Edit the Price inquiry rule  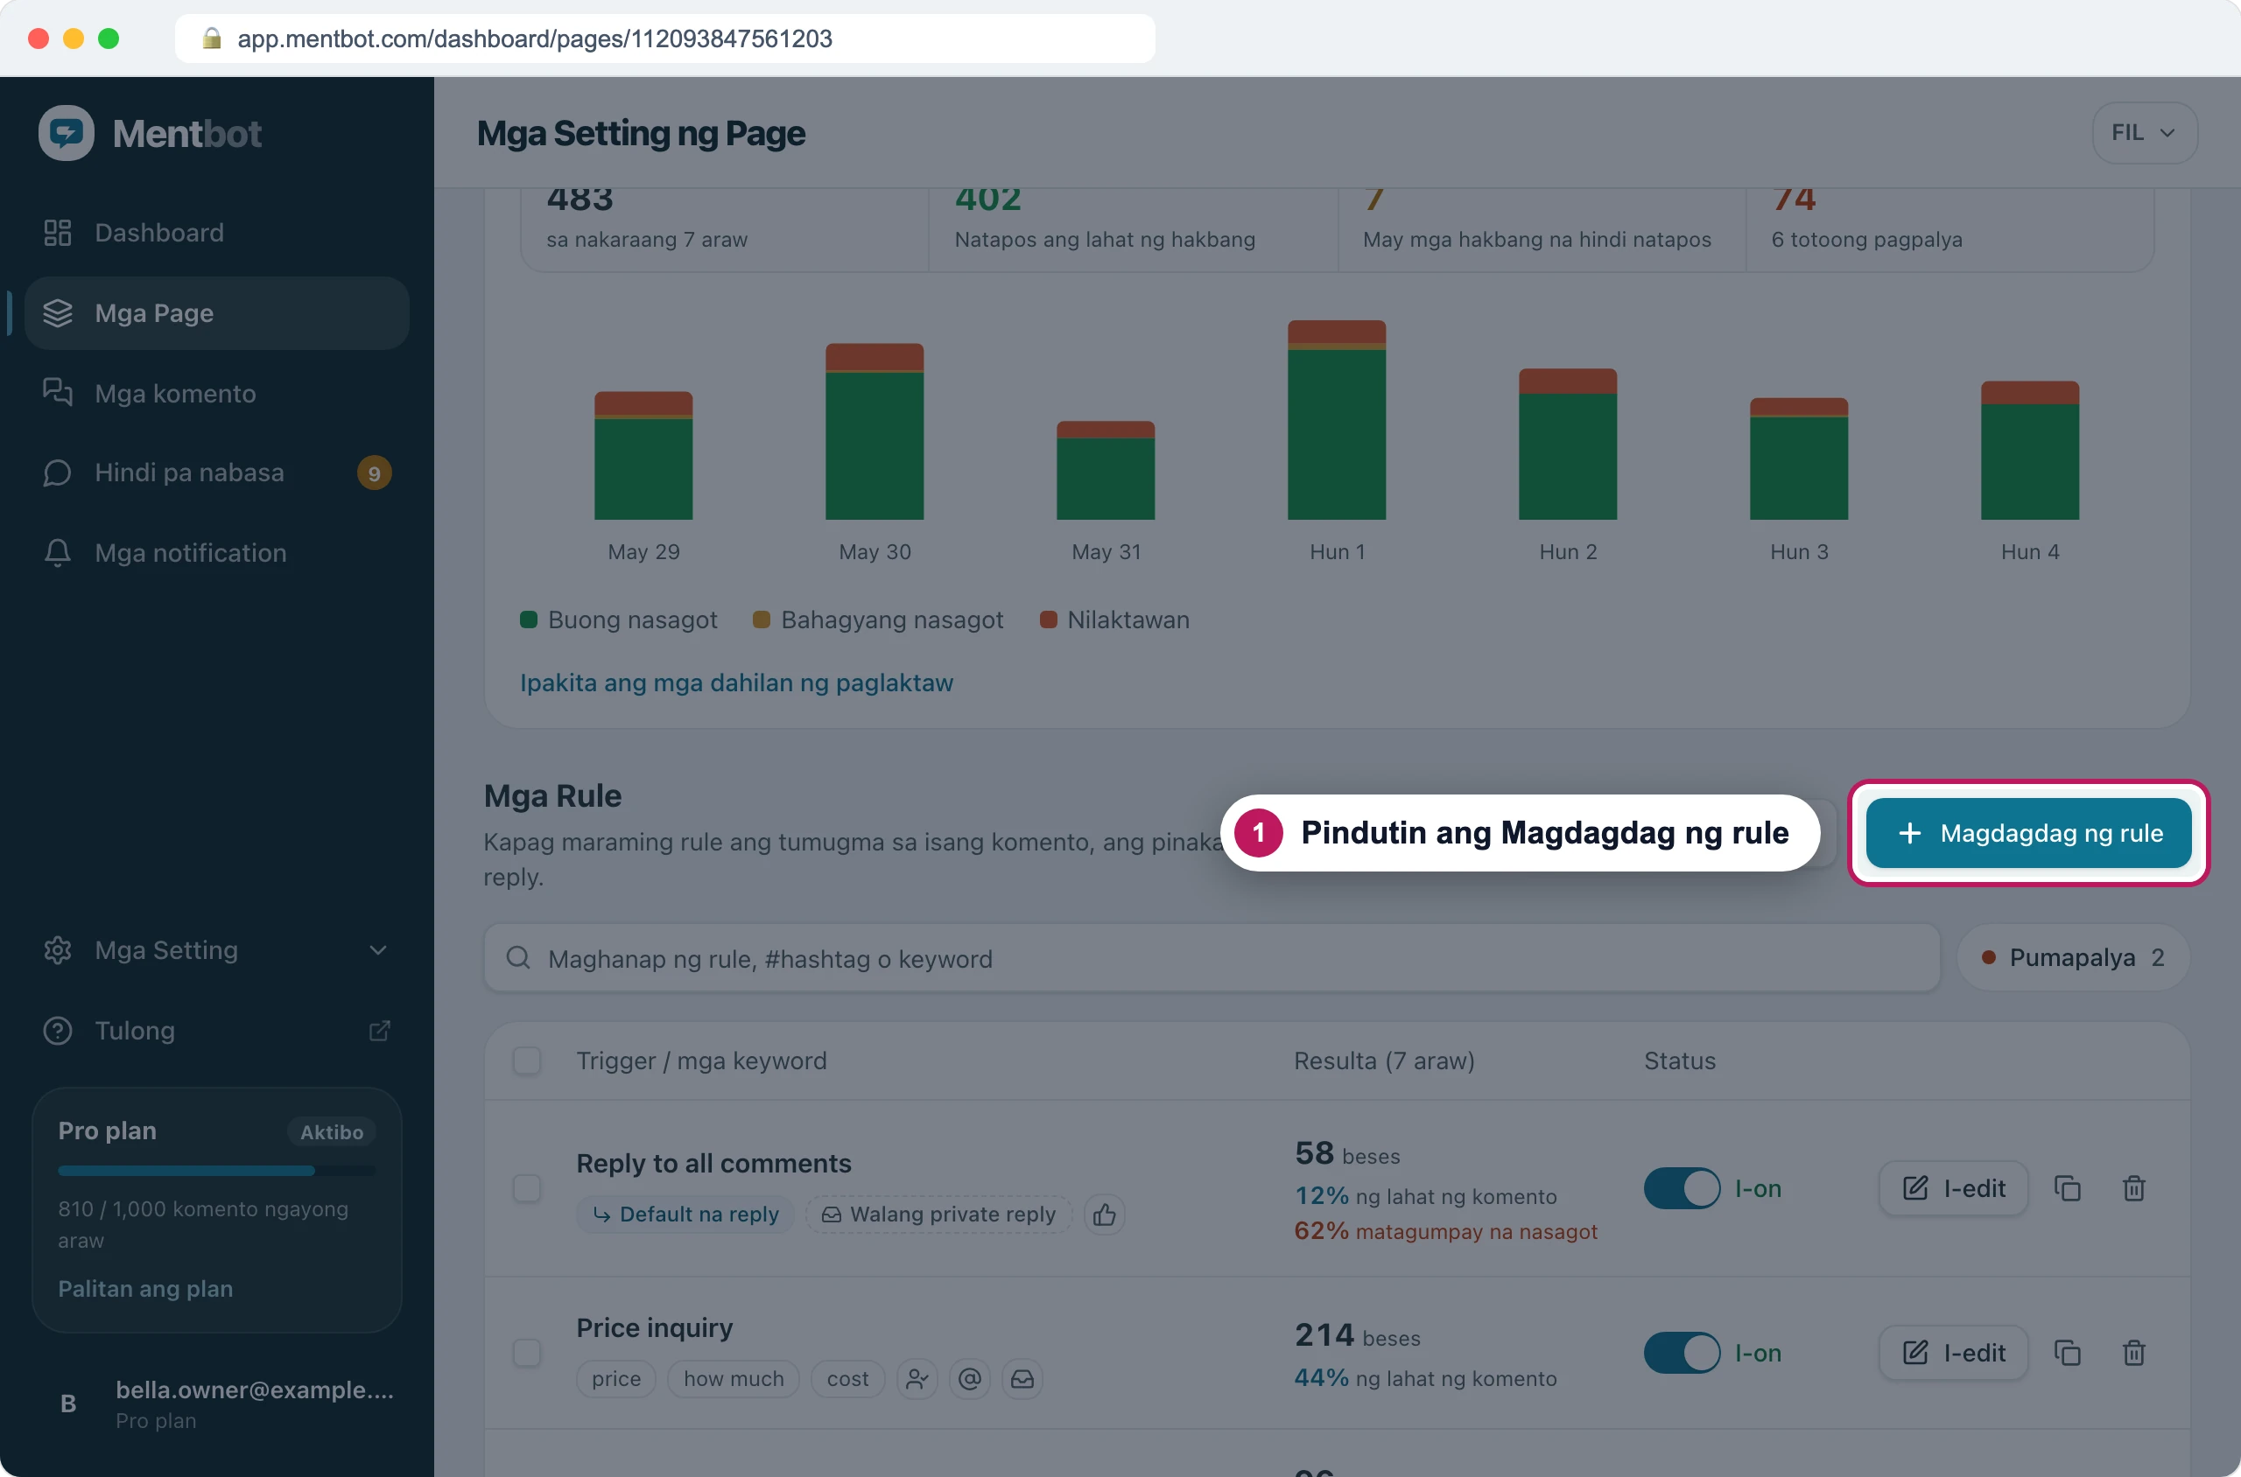point(1954,1353)
